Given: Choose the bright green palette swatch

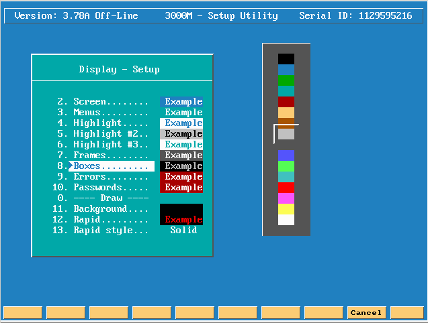Looking at the screenshot, I should [286, 166].
